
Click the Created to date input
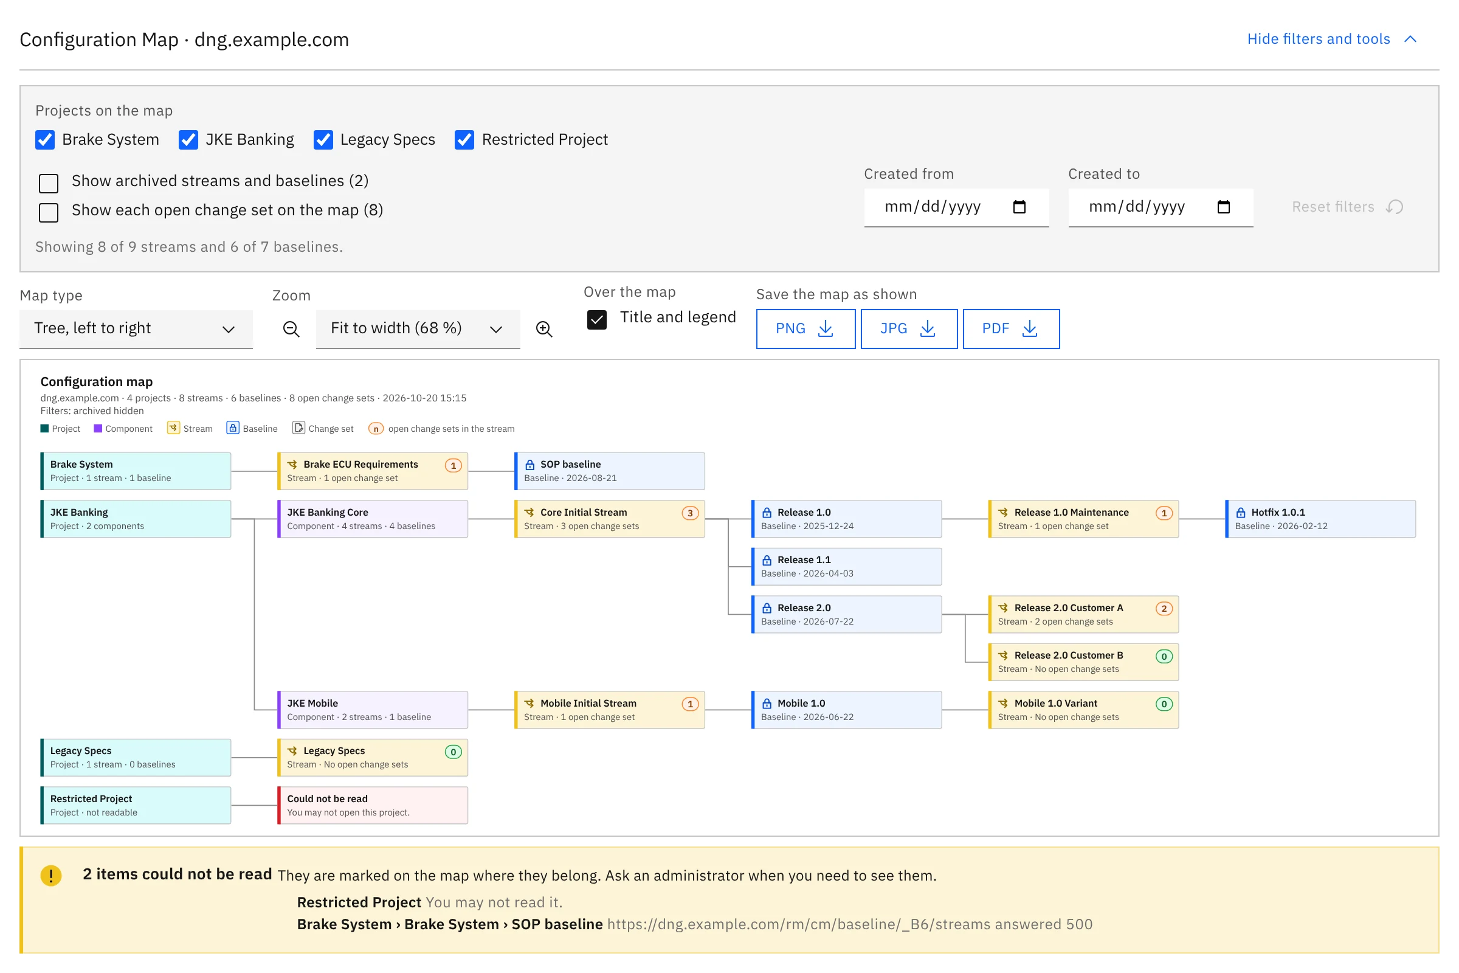tap(1160, 207)
